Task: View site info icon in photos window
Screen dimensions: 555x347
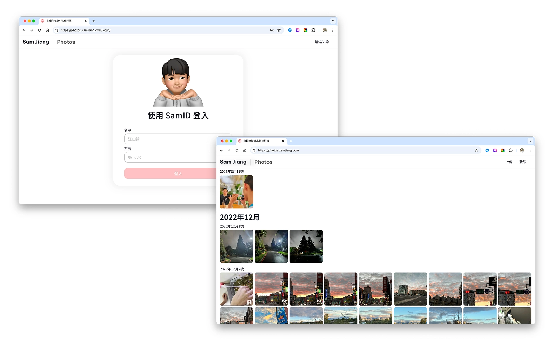Action: pos(254,150)
